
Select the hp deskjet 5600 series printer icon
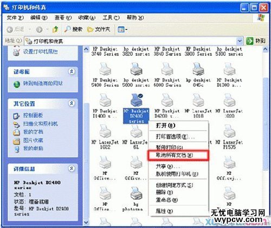coord(136,69)
